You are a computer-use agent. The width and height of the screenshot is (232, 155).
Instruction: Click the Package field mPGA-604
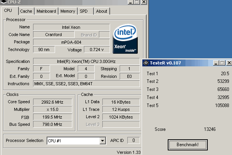click(x=71, y=42)
